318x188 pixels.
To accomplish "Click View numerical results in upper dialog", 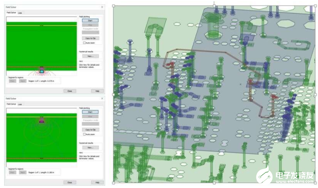I will tap(91, 56).
